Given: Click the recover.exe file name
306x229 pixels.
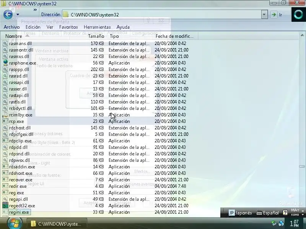Looking at the screenshot, I should click(x=21, y=180).
